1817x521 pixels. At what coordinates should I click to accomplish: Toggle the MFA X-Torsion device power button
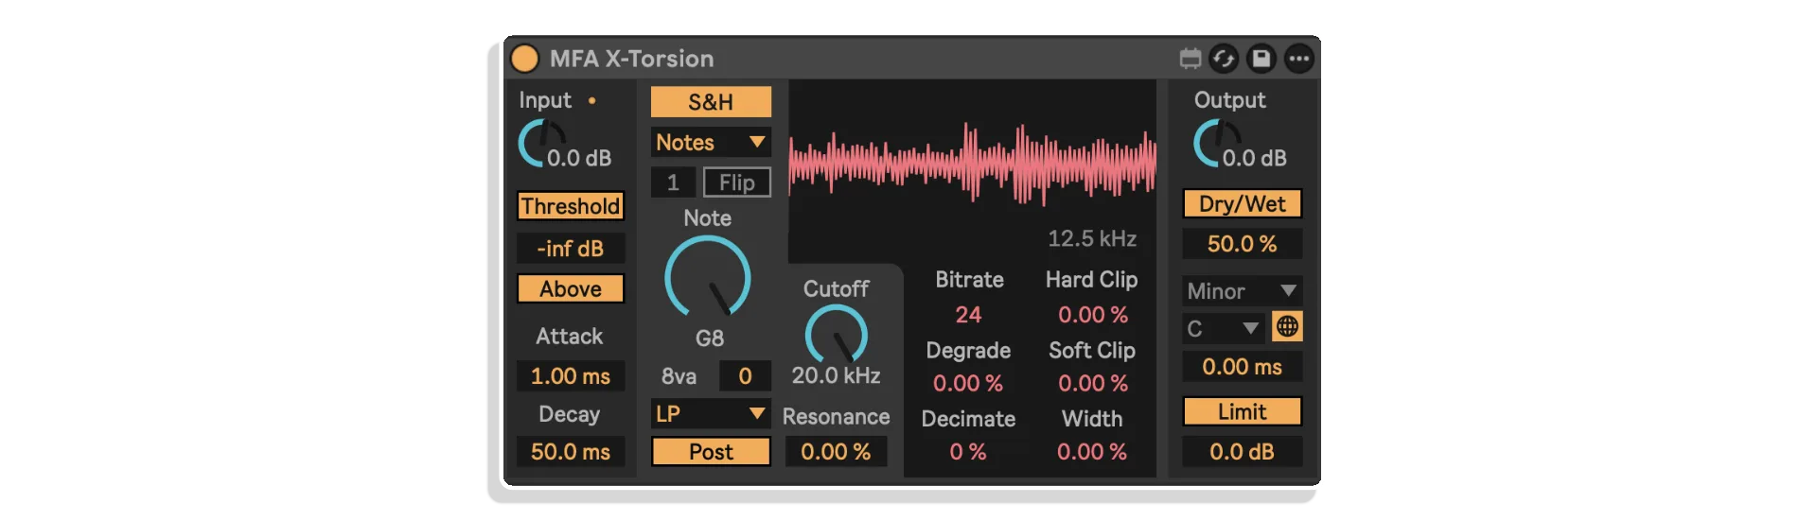click(524, 59)
